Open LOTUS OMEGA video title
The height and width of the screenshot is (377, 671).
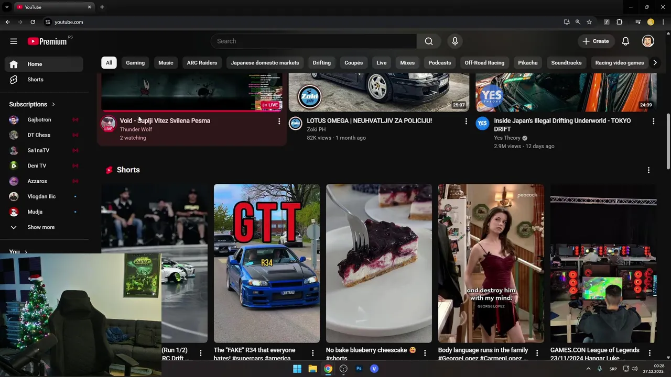click(x=370, y=121)
